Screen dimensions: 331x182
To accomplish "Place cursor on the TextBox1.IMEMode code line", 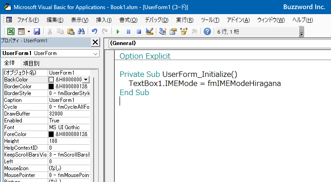I will [x=205, y=83].
